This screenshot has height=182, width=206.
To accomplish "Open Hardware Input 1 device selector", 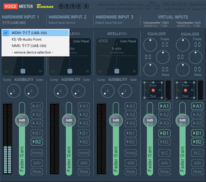I will pyautogui.click(x=14, y=23).
